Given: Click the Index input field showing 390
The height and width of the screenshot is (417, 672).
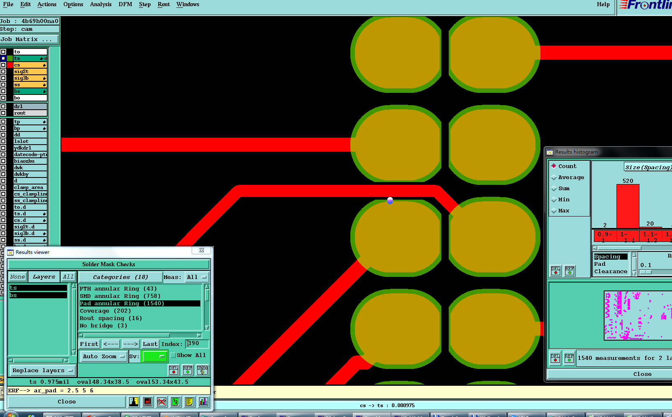Looking at the screenshot, I should [197, 344].
